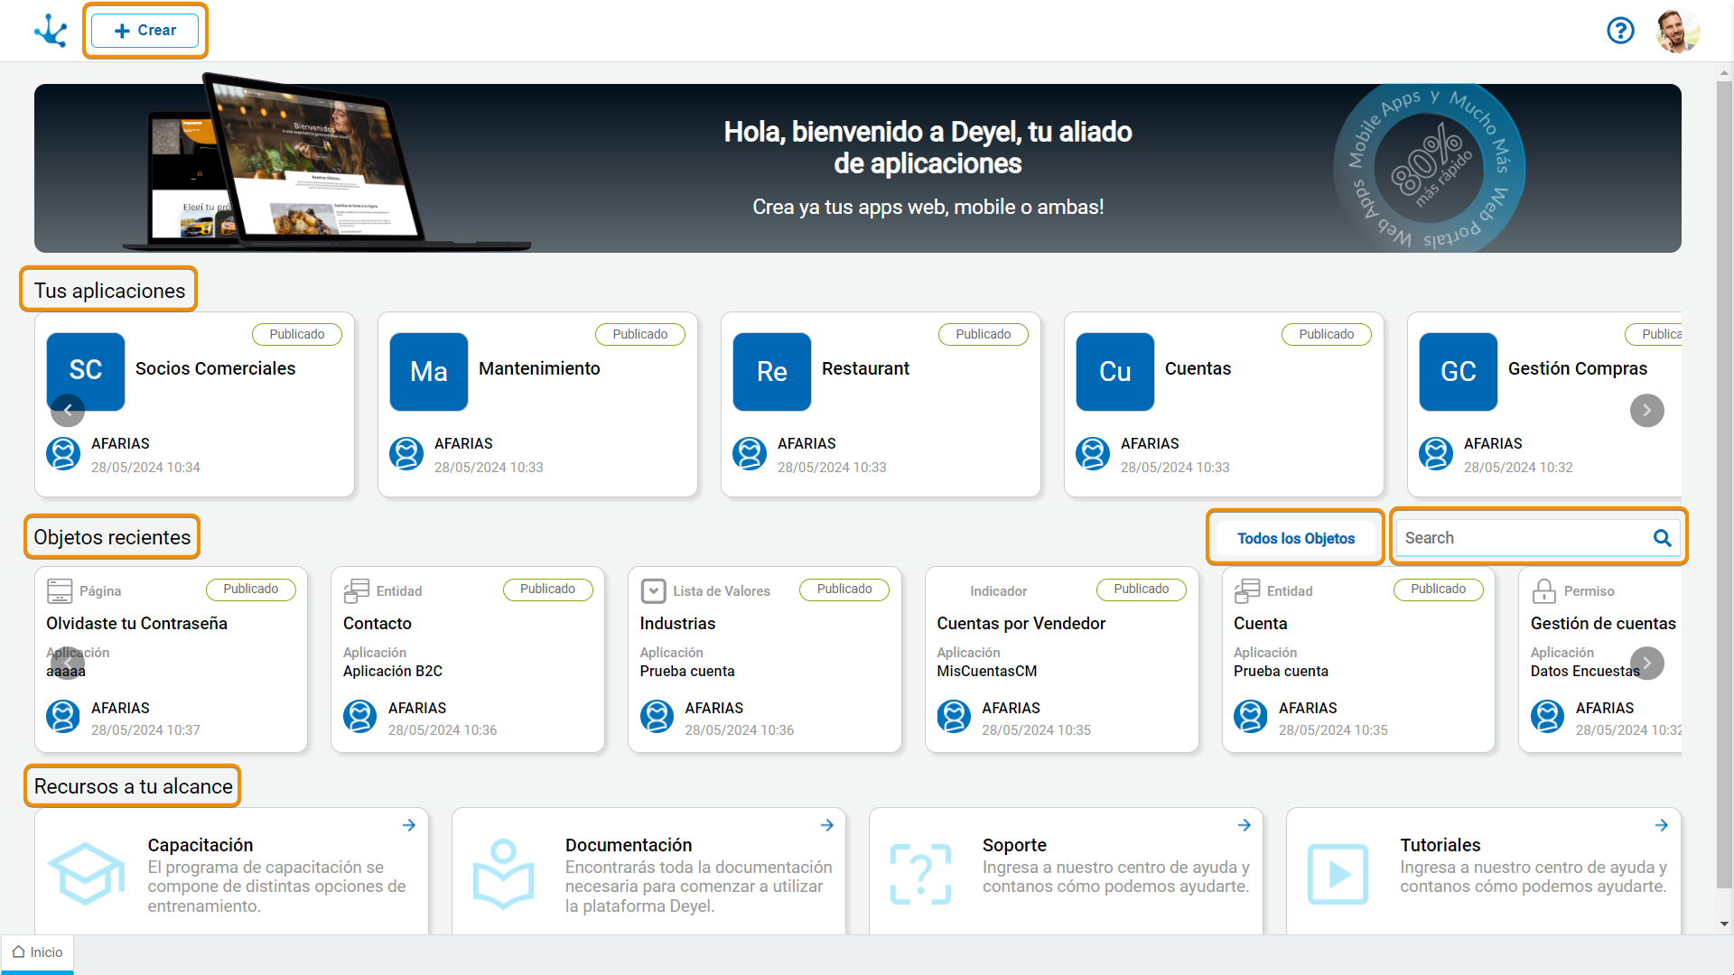This screenshot has width=1734, height=975.
Task: Show next recent objects with right arrow
Action: [1646, 664]
